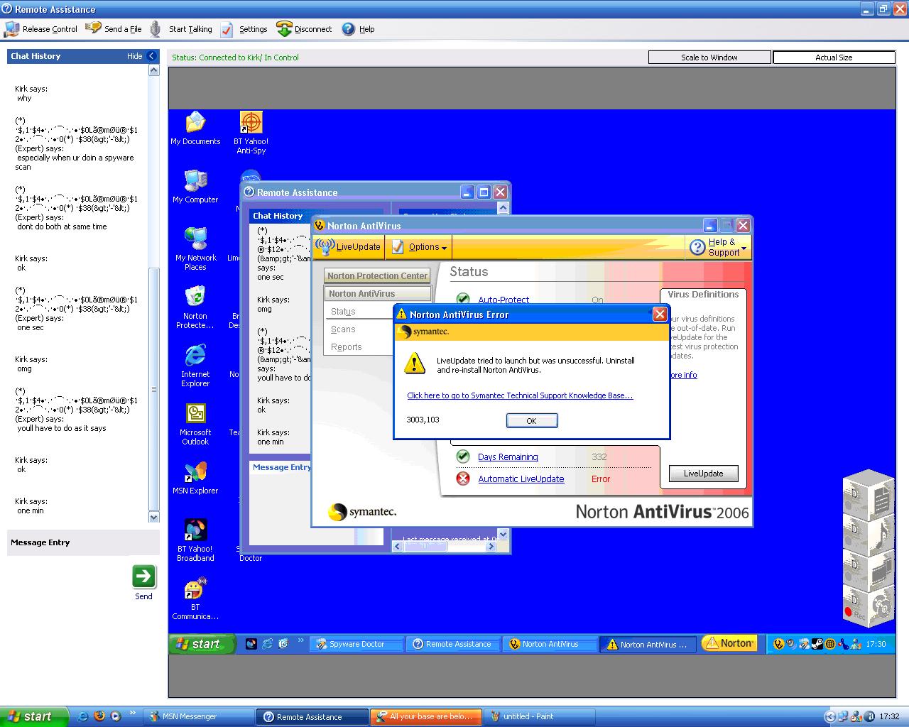Click the LiveUpdate button under Virus Definitions
The height and width of the screenshot is (727, 909).
(x=704, y=474)
